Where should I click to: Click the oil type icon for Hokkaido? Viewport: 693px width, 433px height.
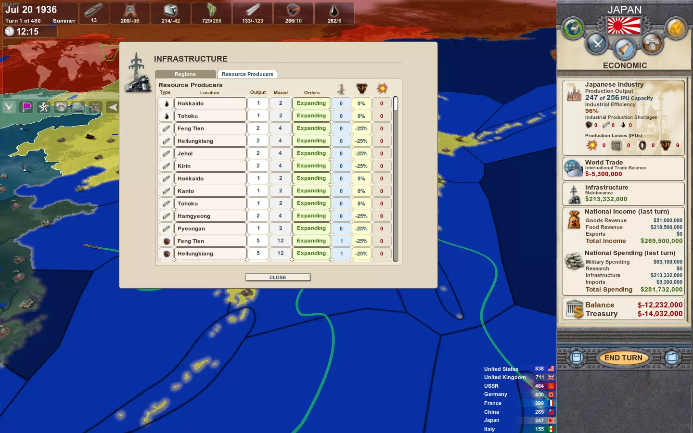[166, 103]
